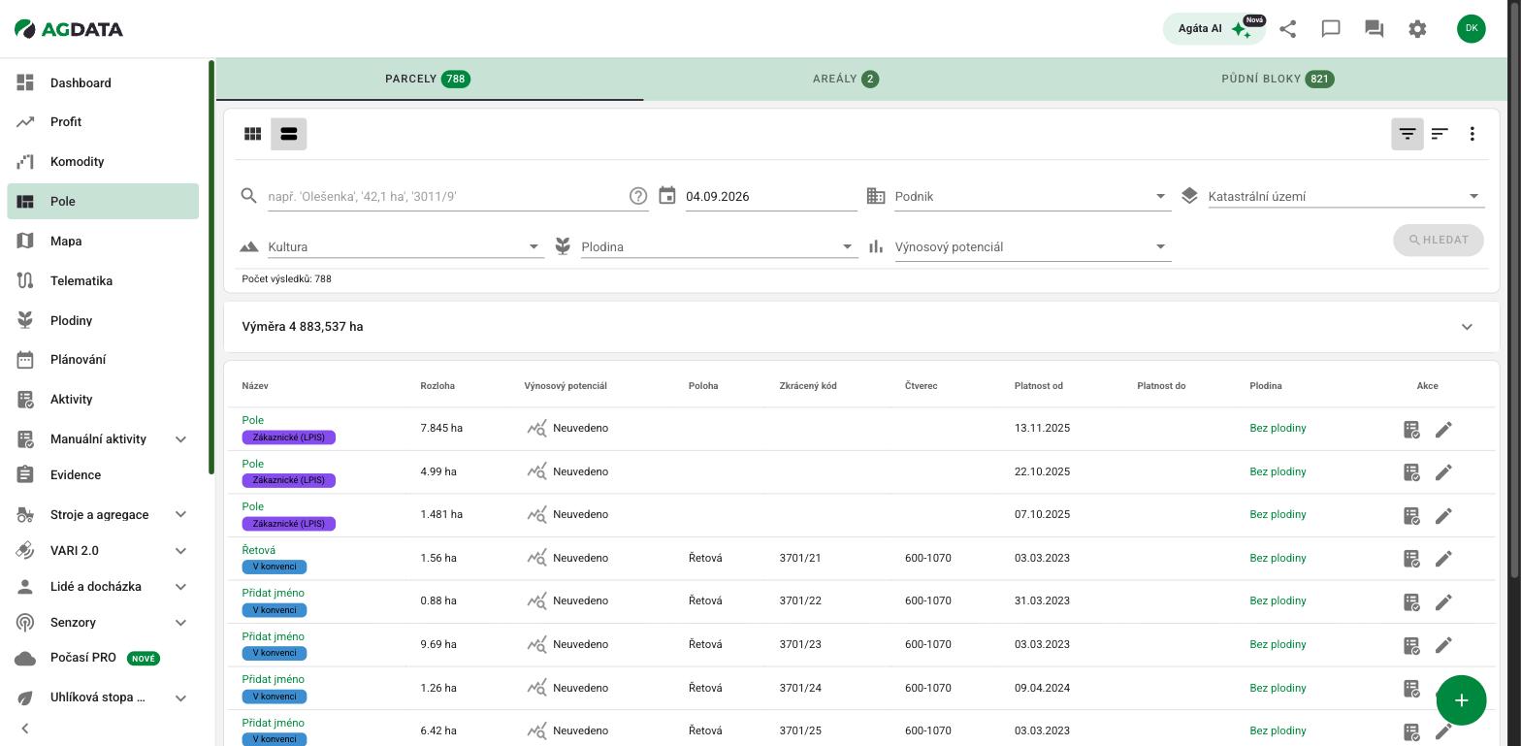Screen dimensions: 1521x746
Task: Open the double chat bubbles icon
Action: pos(1374,29)
